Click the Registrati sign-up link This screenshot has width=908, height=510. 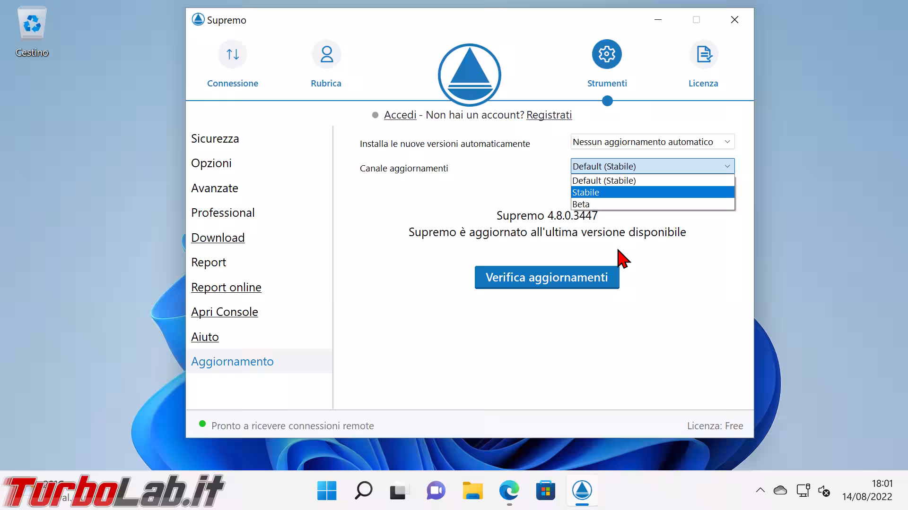549,115
